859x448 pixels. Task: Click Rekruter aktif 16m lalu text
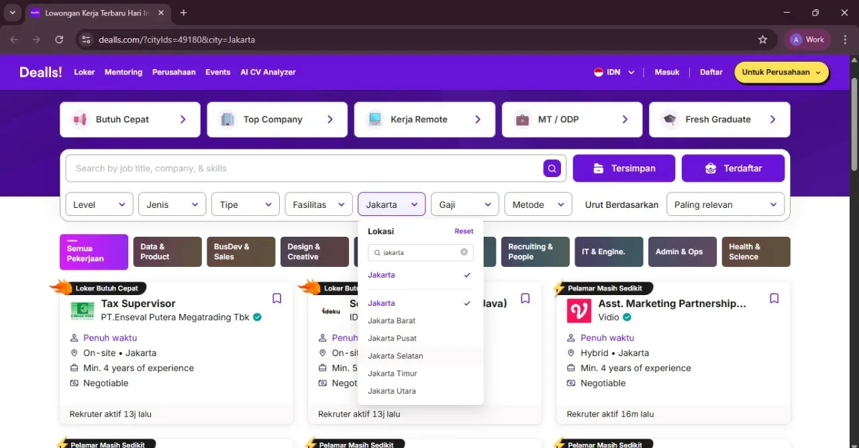point(610,414)
